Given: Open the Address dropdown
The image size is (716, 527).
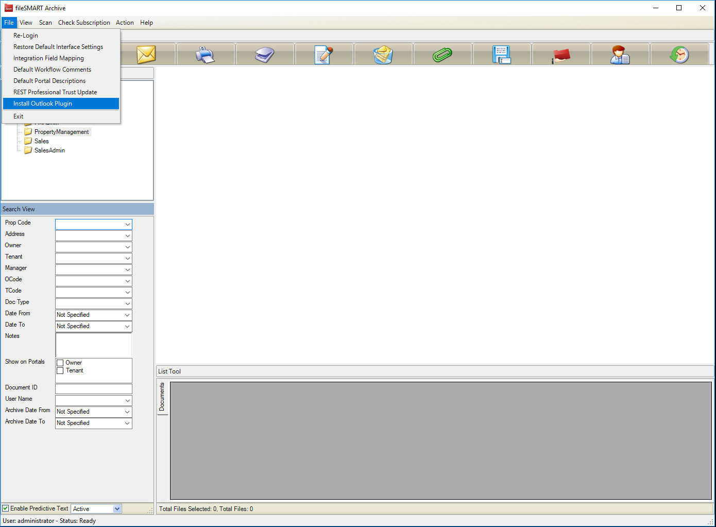Looking at the screenshot, I should click(x=127, y=235).
